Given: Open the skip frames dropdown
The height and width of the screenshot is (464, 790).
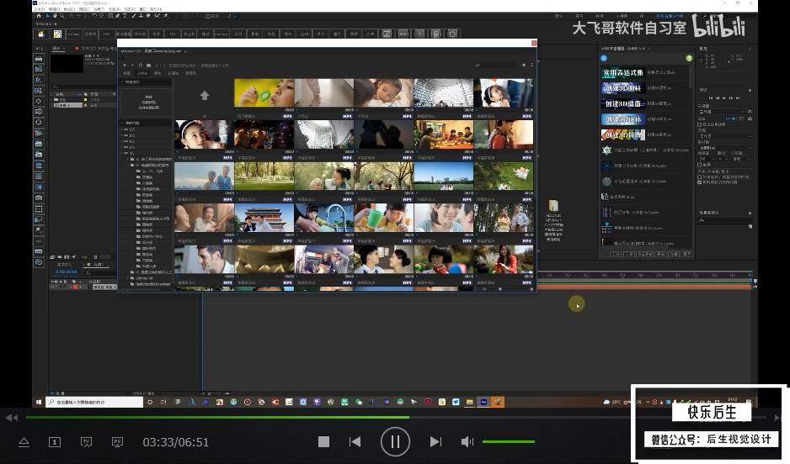Looking at the screenshot, I should coord(723,158).
